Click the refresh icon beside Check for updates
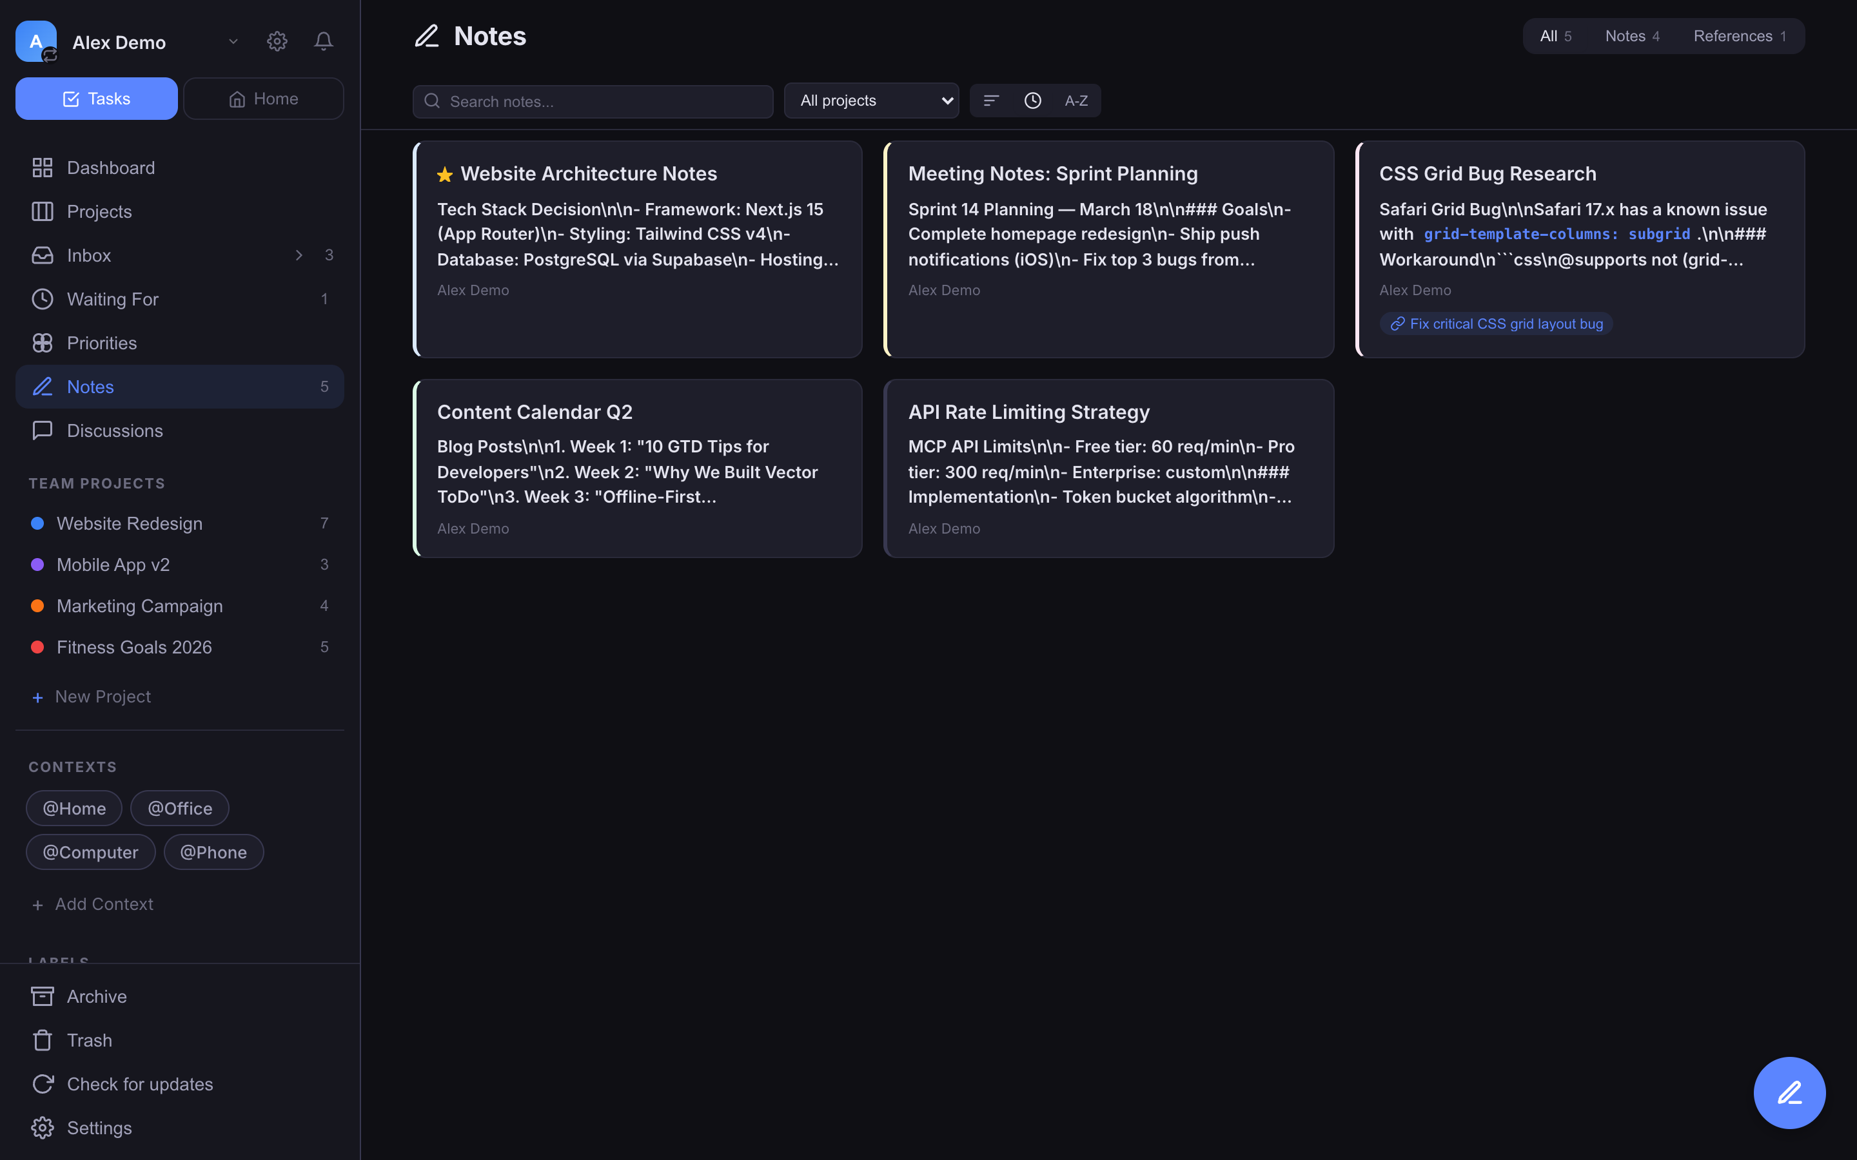 (42, 1083)
